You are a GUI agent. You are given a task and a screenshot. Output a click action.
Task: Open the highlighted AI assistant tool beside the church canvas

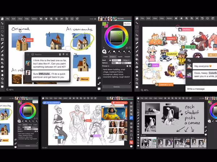2,67
